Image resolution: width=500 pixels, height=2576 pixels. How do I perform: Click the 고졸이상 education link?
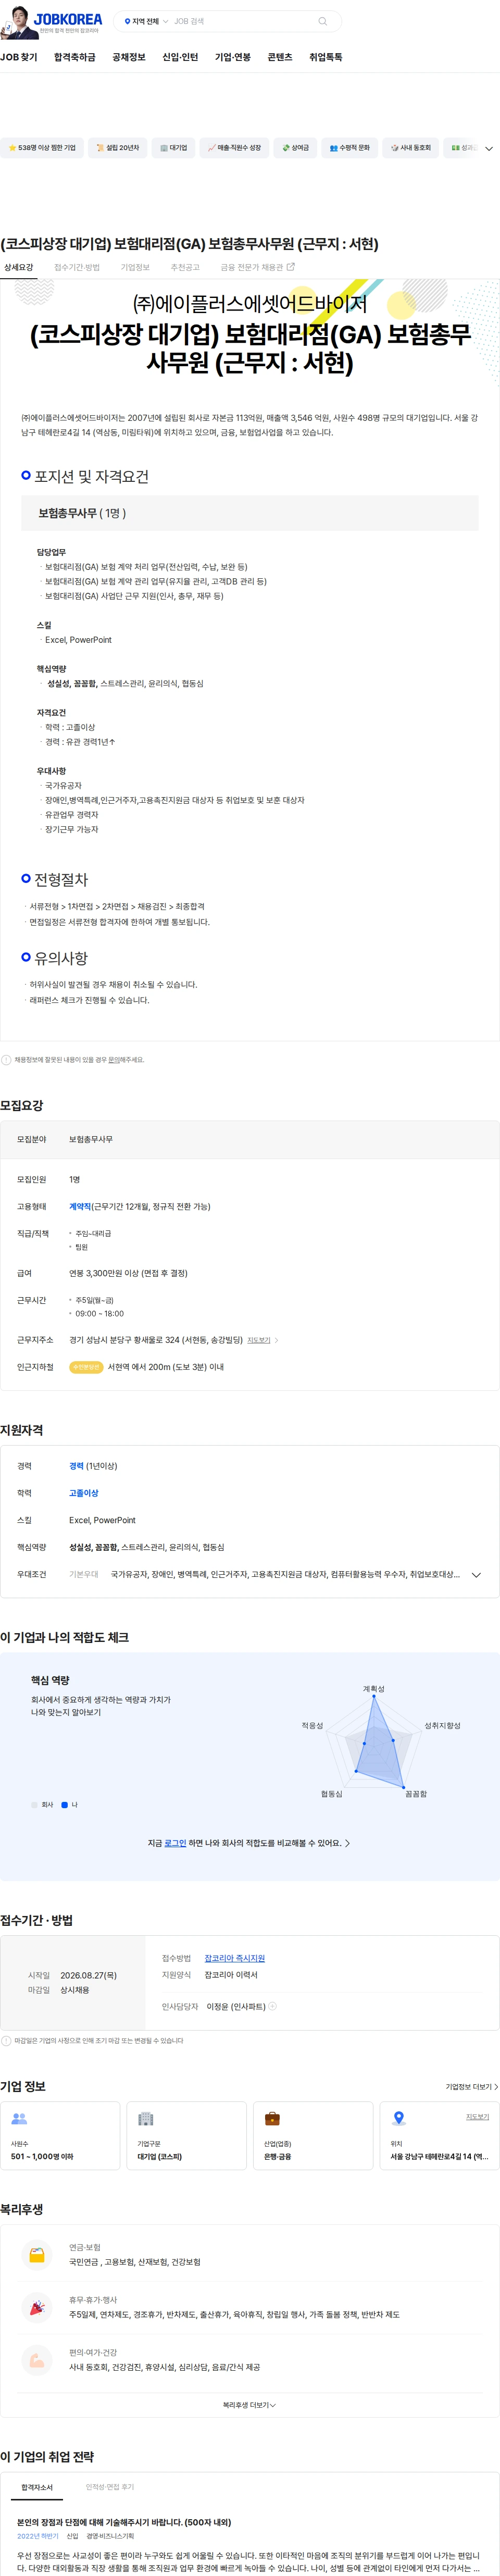click(x=84, y=1493)
